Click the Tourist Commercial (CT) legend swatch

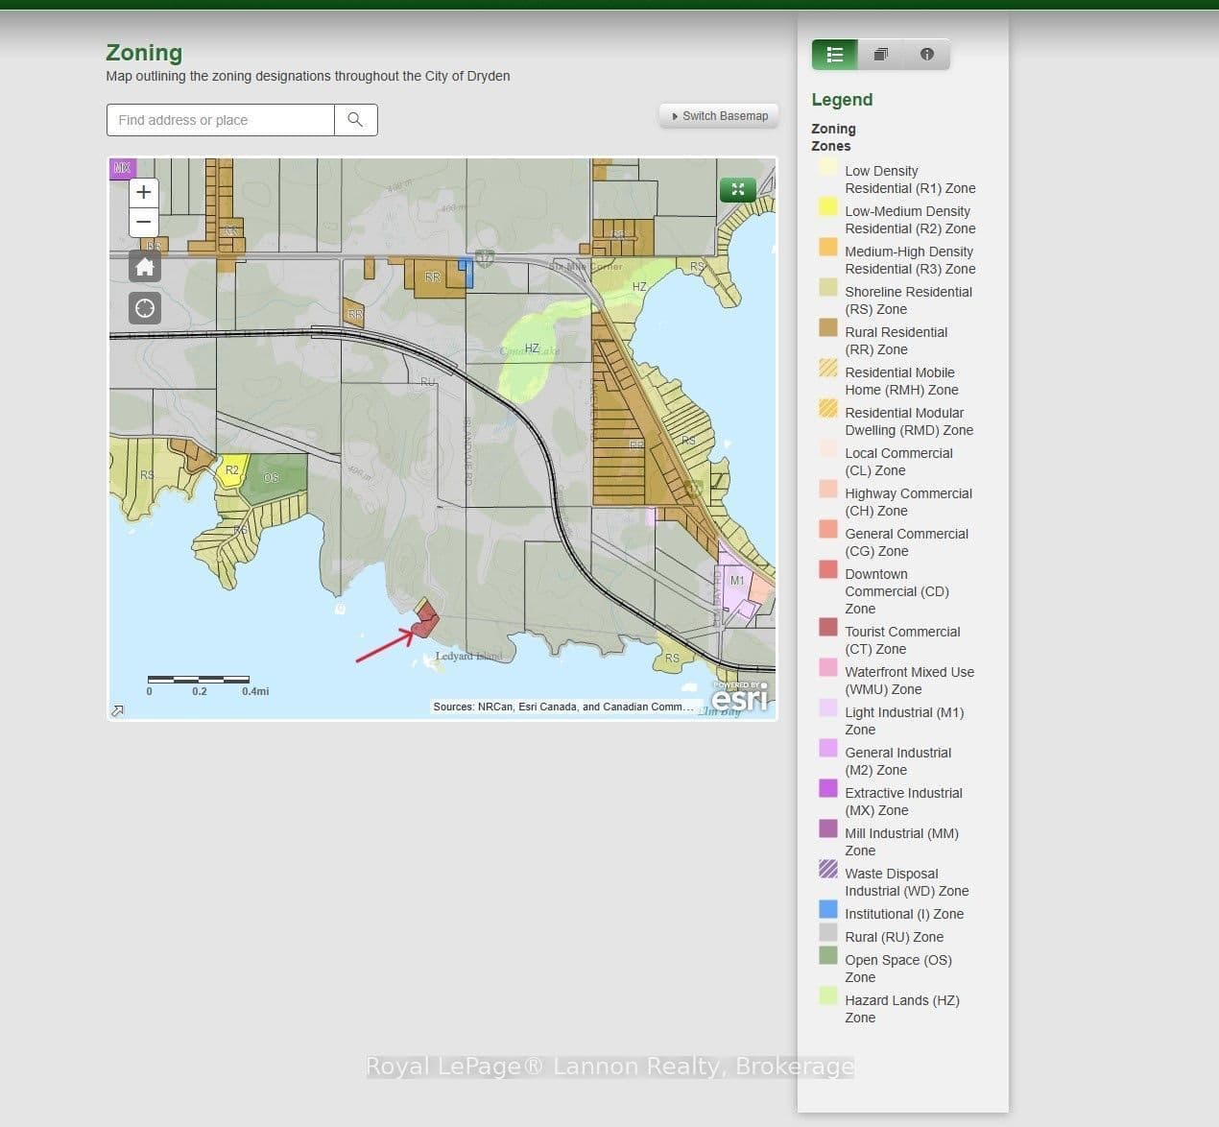coord(828,627)
